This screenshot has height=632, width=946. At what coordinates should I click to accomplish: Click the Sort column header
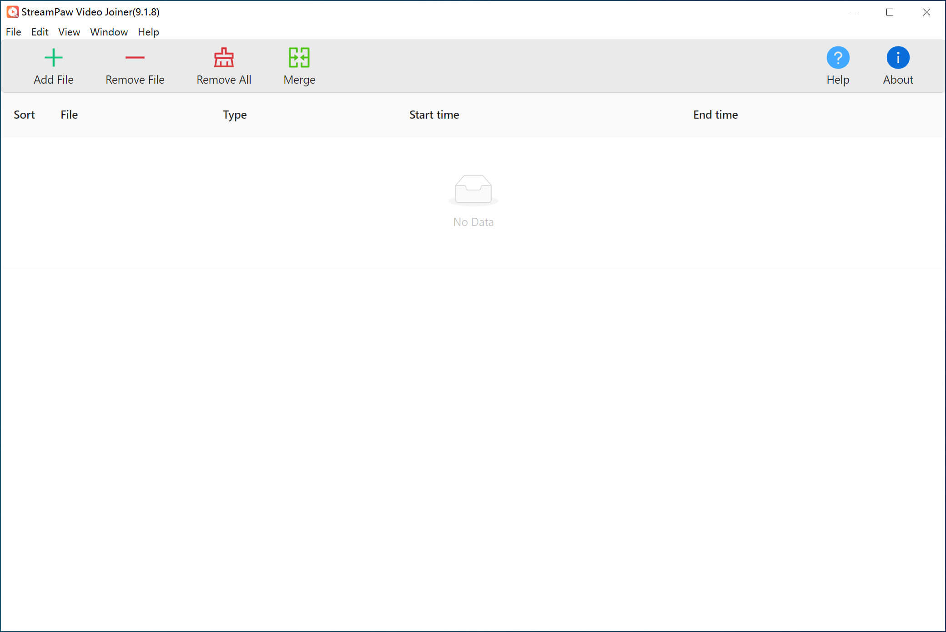(24, 115)
